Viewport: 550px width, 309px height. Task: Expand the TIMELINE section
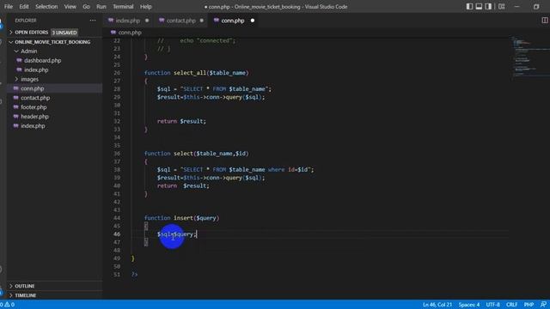[25, 295]
